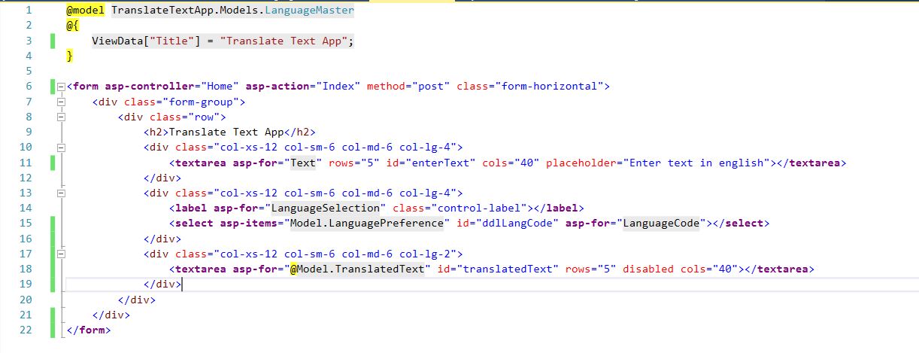Click the h2 Translate Text App heading text
This screenshot has height=353, width=919.
coord(226,132)
